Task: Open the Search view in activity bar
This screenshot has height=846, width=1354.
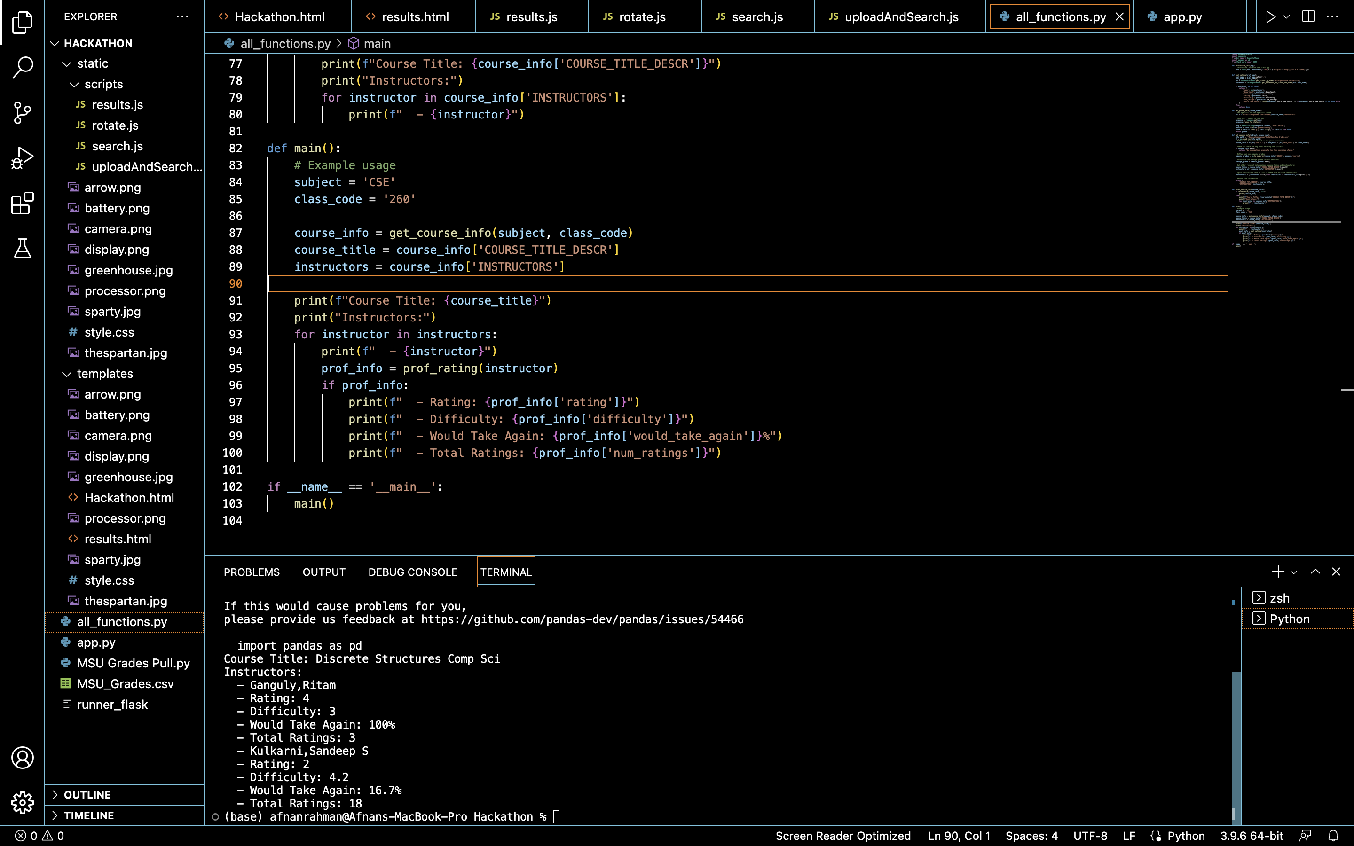Action: pyautogui.click(x=23, y=67)
